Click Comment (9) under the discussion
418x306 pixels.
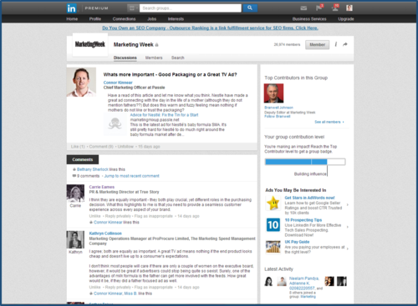101,147
